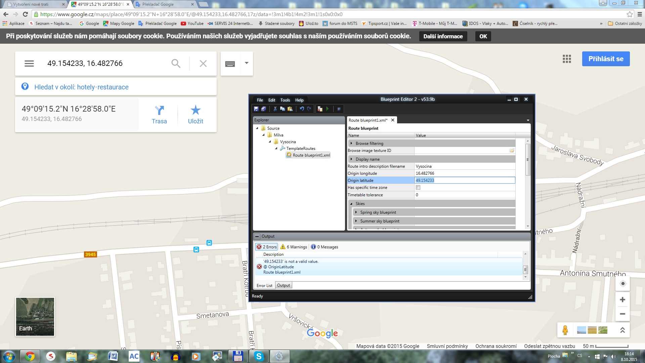This screenshot has width=645, height=363.
Task: Open the Google apps grid icon
Action: pyautogui.click(x=567, y=59)
